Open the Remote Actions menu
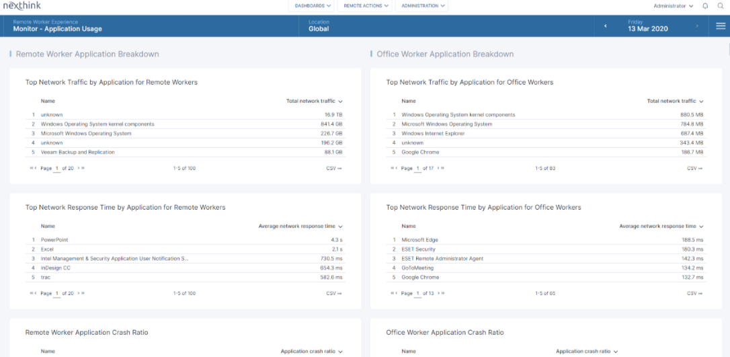Screen dimensions: 730x357 coord(366,6)
